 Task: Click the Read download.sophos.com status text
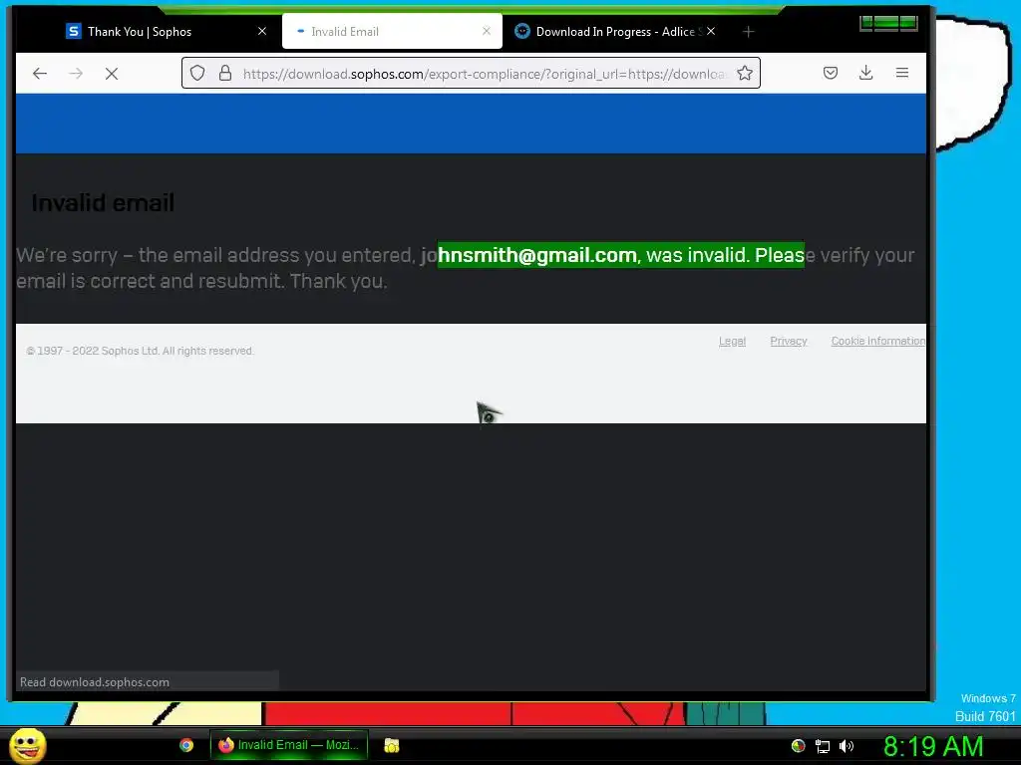click(x=95, y=681)
